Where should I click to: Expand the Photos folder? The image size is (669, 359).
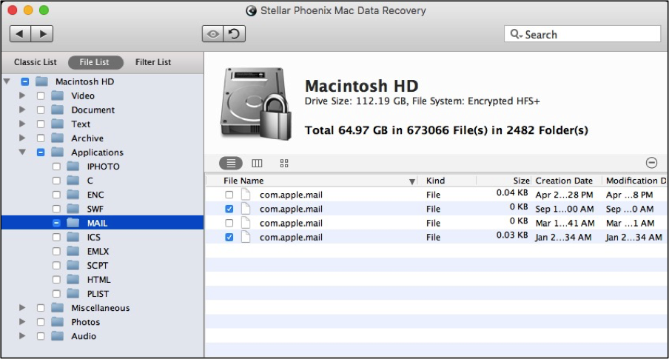coord(22,321)
